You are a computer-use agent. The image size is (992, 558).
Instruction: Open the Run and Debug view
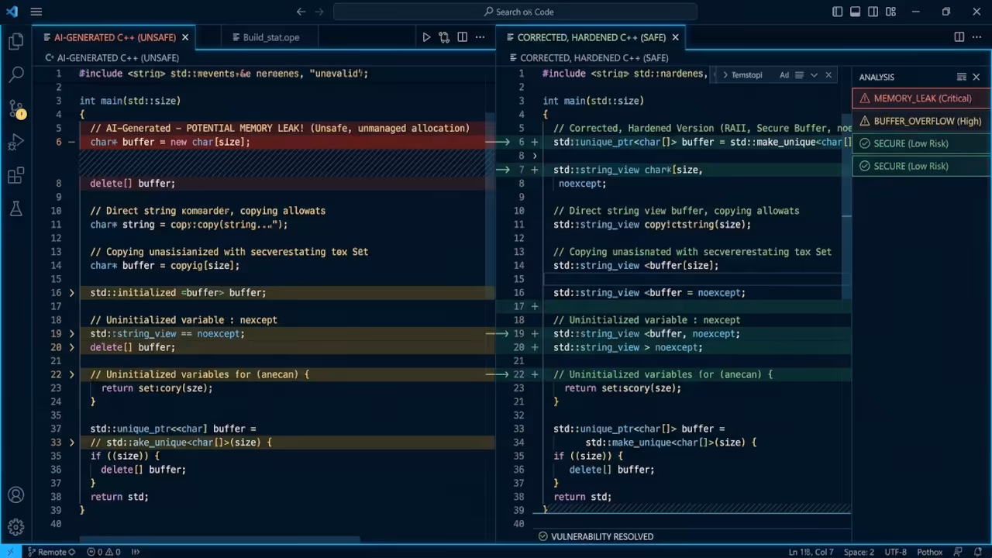[x=15, y=143]
